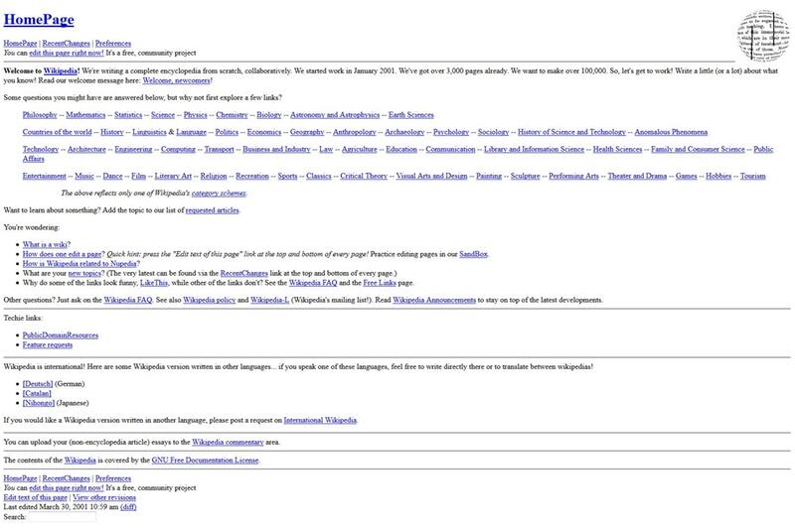Go to Earth Sciences category
Image resolution: width=795 pixels, height=530 pixels.
[x=411, y=115]
